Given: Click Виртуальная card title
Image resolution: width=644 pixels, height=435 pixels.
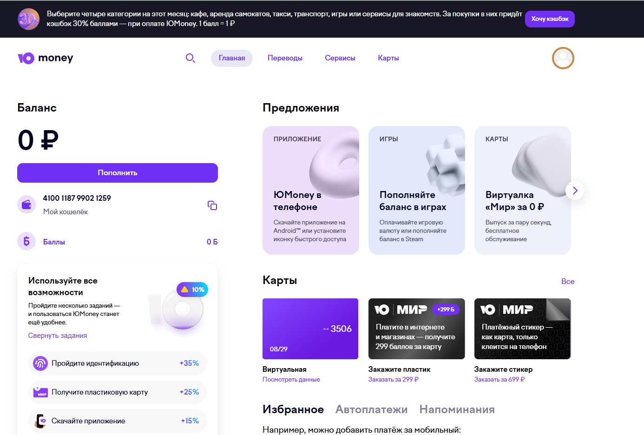Looking at the screenshot, I should tap(284, 369).
